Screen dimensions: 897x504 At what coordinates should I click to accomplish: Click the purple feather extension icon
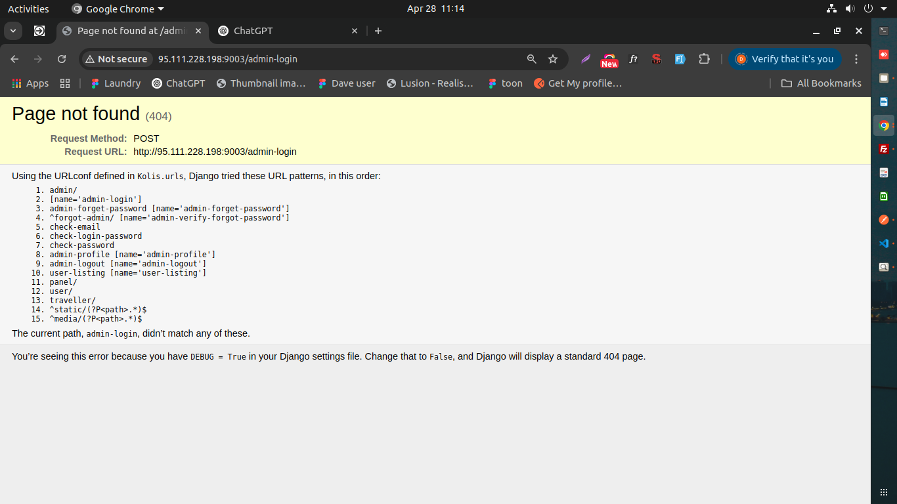coord(586,59)
